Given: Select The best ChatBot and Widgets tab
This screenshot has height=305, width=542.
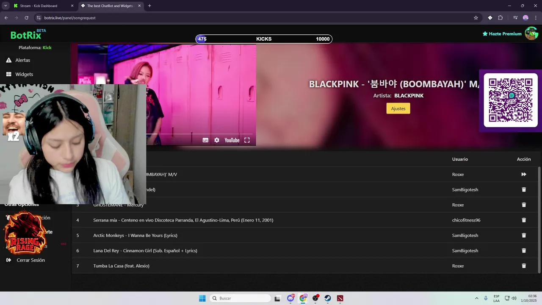Looking at the screenshot, I should click(110, 6).
